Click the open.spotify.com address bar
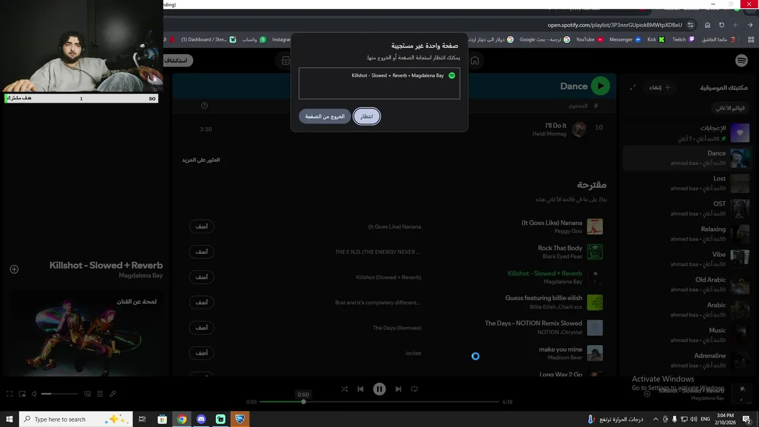Viewport: 759px width, 427px height. (614, 25)
